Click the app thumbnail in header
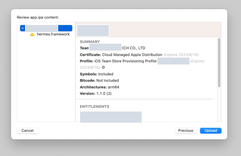Viewport: 241px width, 156px height. pyautogui.click(x=93, y=31)
